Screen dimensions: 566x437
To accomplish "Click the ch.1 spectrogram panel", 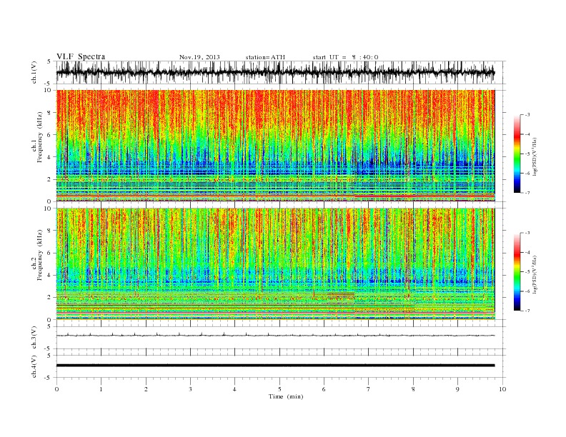I will 275,146.
